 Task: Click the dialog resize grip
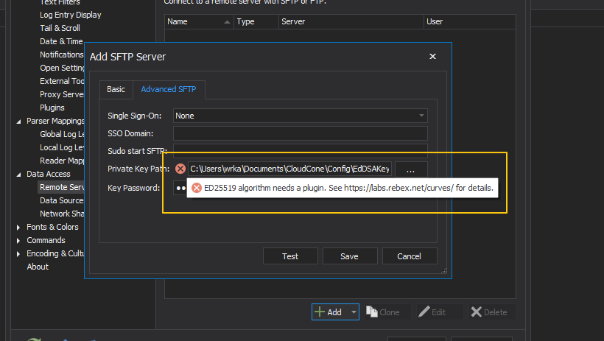click(443, 271)
